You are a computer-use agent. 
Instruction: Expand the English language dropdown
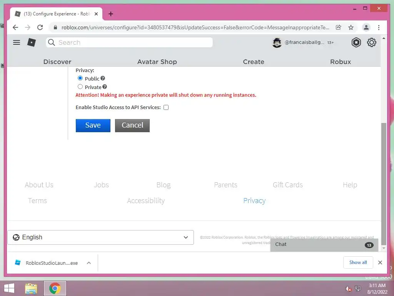click(100, 237)
